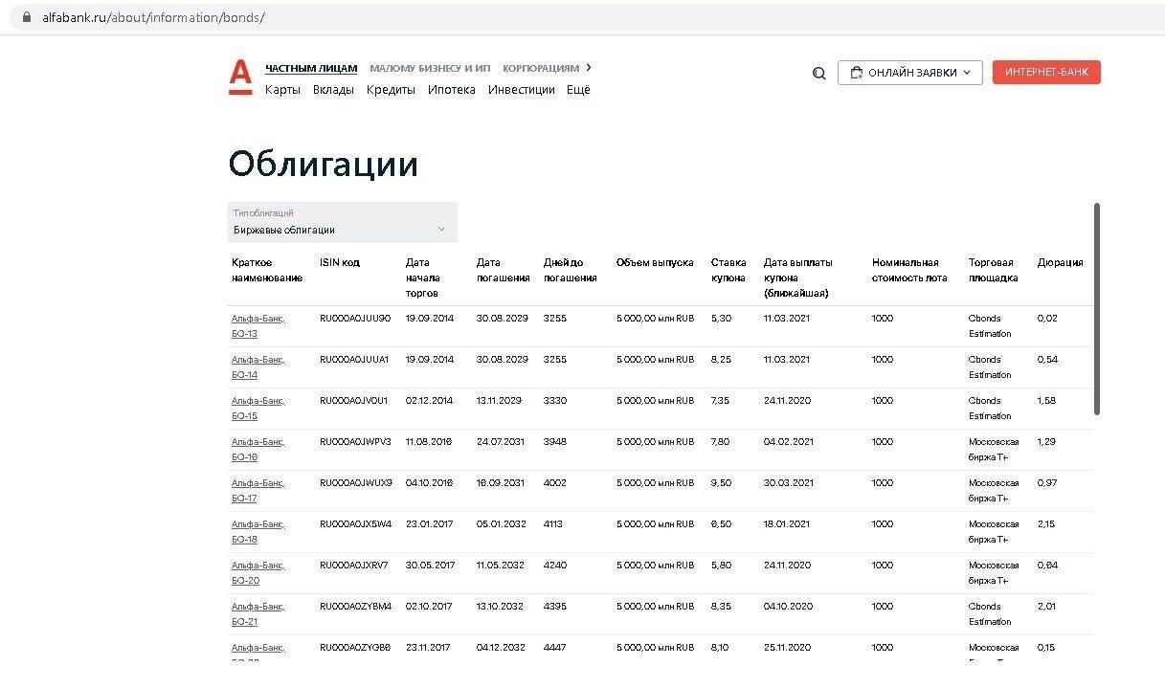The image size is (1165, 688).
Task: Open the Альфа-Банк, БО-17 bond link
Action: click(x=258, y=491)
